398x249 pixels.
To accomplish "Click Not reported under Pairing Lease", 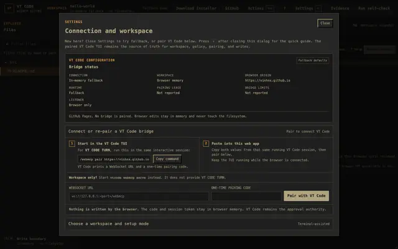I will pyautogui.click(x=168, y=93).
